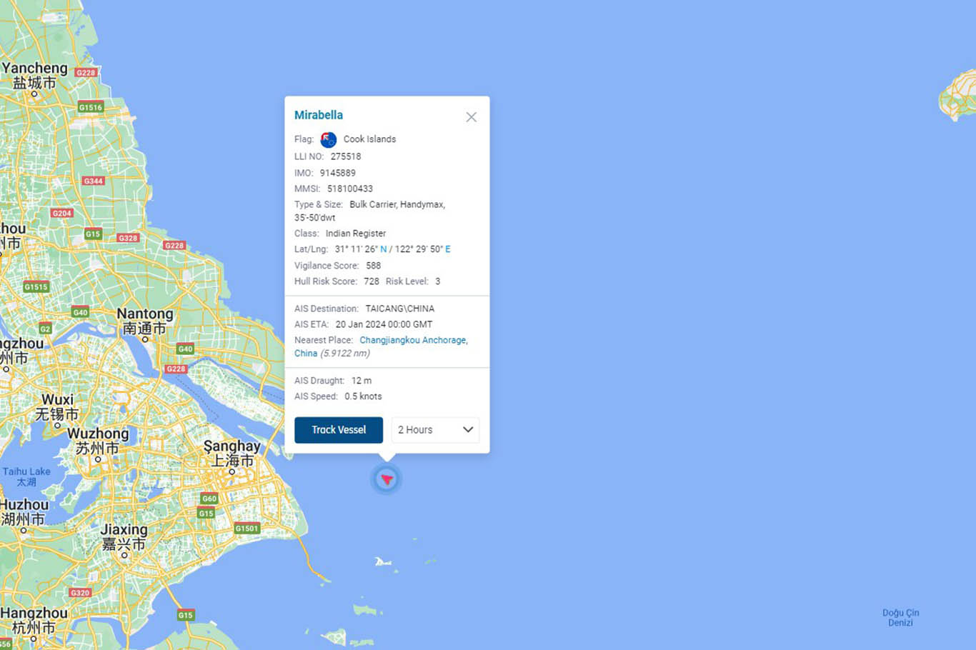This screenshot has width=976, height=650.
Task: Select the red vessel marker on the map
Action: [387, 479]
